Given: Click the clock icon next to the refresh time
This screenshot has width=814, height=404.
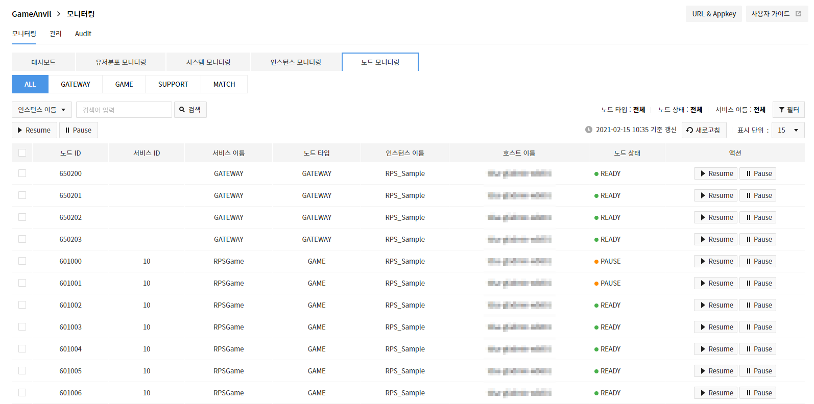Looking at the screenshot, I should click(589, 130).
